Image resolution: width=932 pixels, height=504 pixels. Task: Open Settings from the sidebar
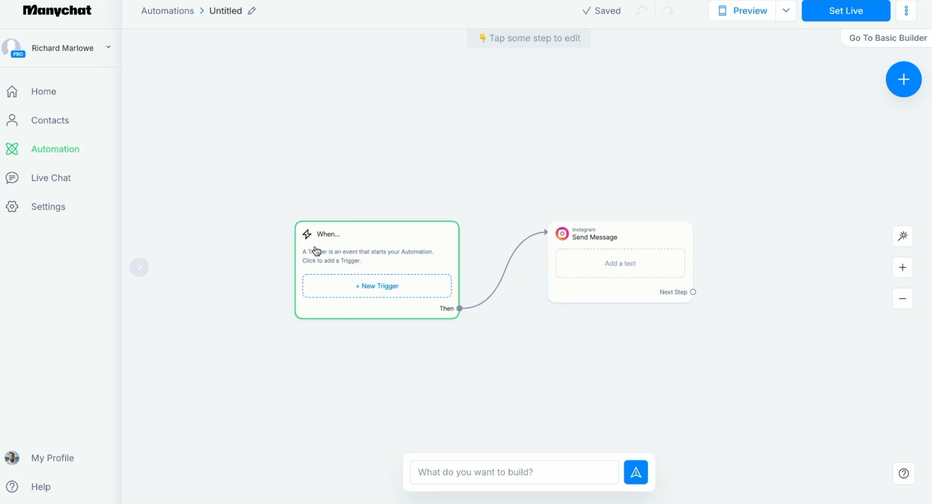48,207
